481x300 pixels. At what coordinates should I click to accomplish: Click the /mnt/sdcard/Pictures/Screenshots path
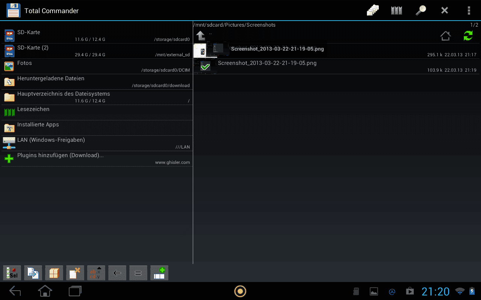tap(234, 25)
